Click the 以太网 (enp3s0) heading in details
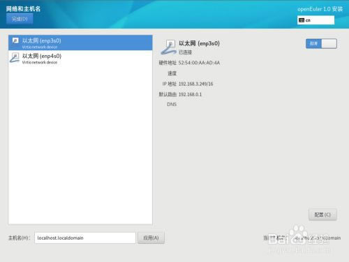 point(199,43)
